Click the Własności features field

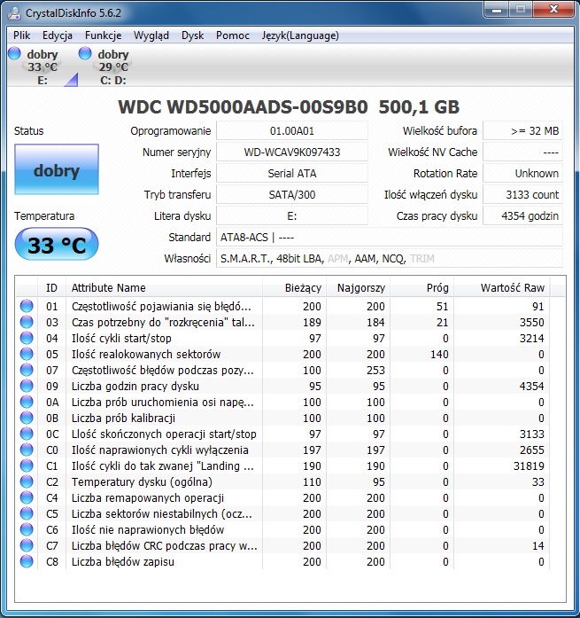tap(389, 259)
